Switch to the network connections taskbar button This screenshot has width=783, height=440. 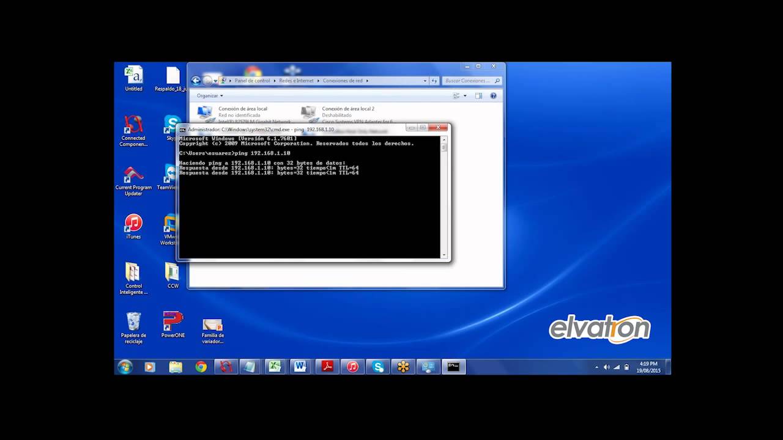point(428,367)
